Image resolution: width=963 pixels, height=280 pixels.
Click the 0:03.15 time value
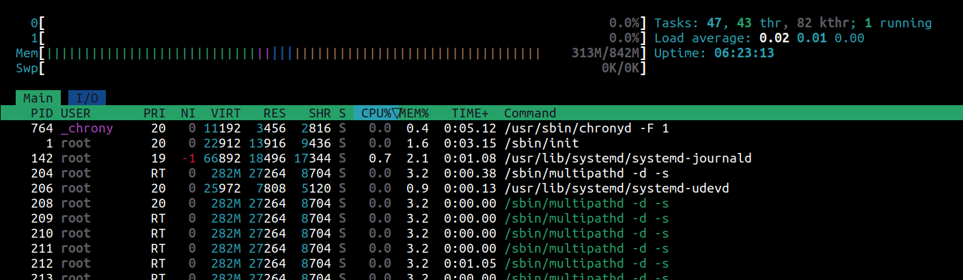point(470,143)
